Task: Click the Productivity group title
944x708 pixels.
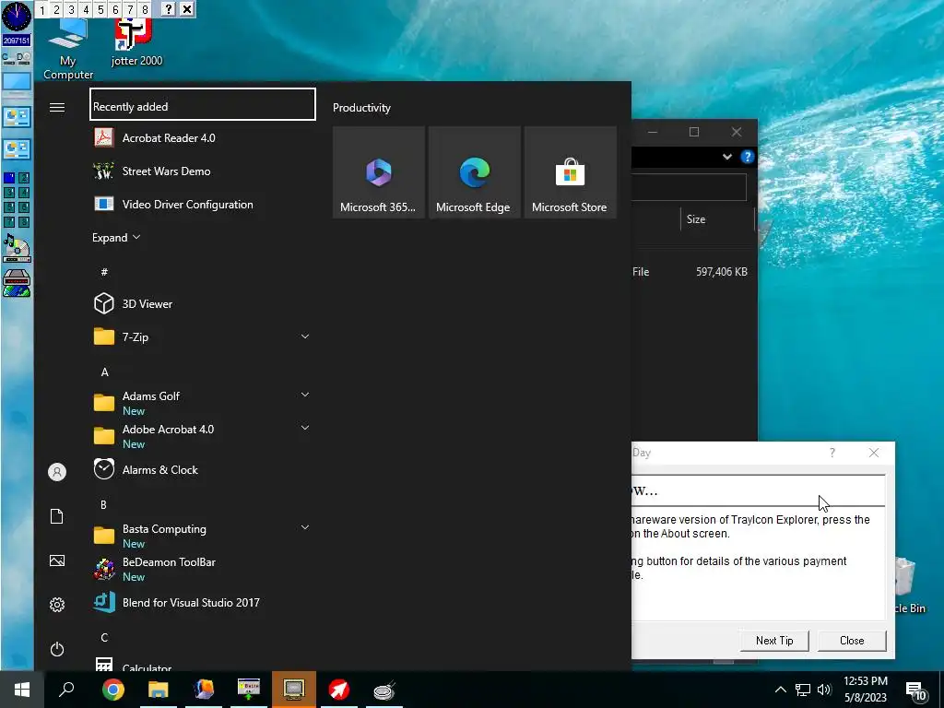Action: [361, 108]
